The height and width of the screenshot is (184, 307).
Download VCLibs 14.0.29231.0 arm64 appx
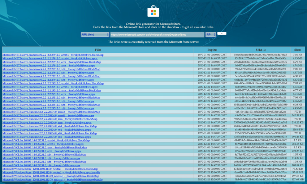pos(43,144)
